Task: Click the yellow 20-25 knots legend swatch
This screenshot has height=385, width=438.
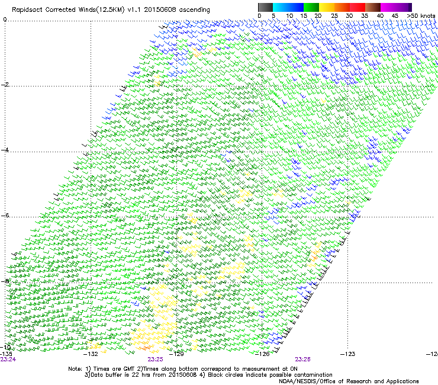Action: [327, 7]
